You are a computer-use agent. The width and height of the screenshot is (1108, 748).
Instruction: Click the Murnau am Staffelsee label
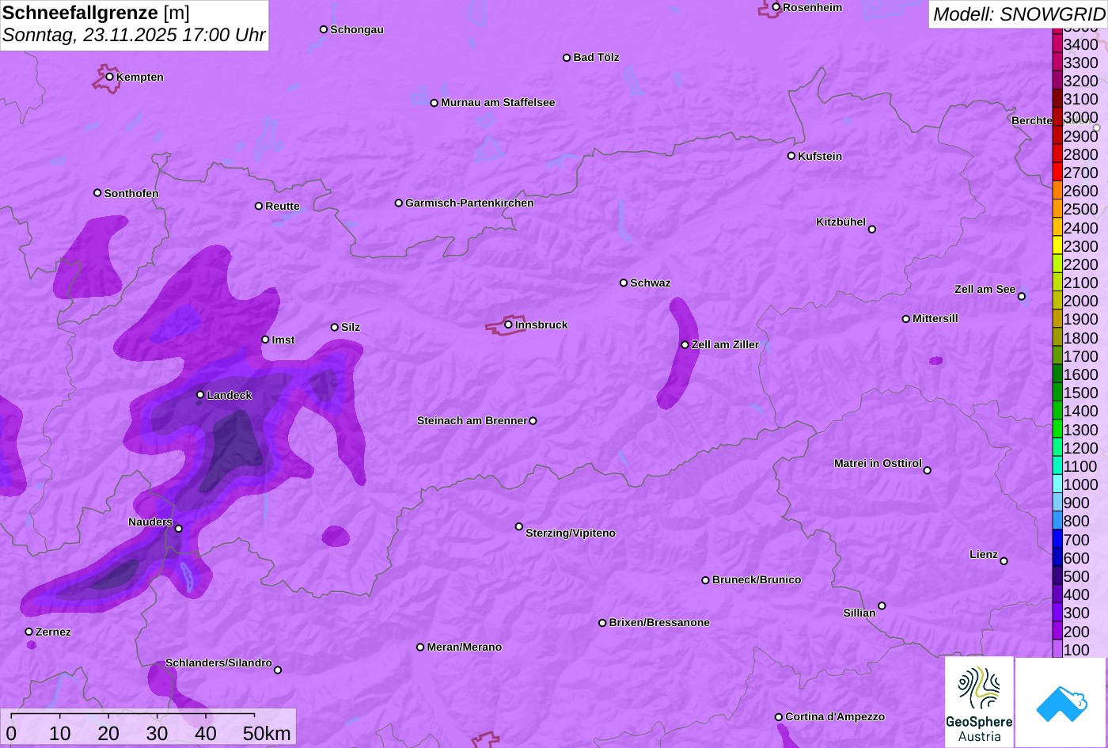pos(498,102)
